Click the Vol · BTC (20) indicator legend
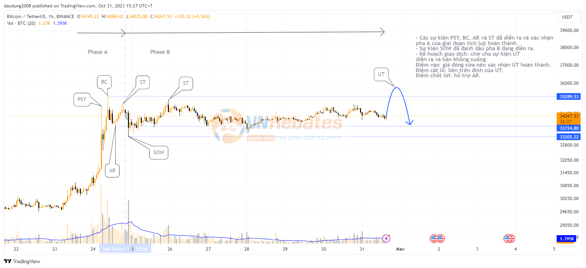The width and height of the screenshot is (586, 268). [x=21, y=23]
